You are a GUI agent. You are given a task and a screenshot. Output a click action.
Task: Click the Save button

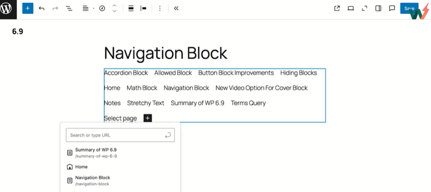409,8
